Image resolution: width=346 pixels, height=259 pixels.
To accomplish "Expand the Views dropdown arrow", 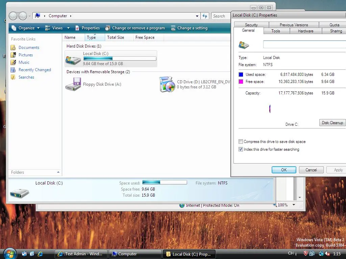I will (x=68, y=28).
